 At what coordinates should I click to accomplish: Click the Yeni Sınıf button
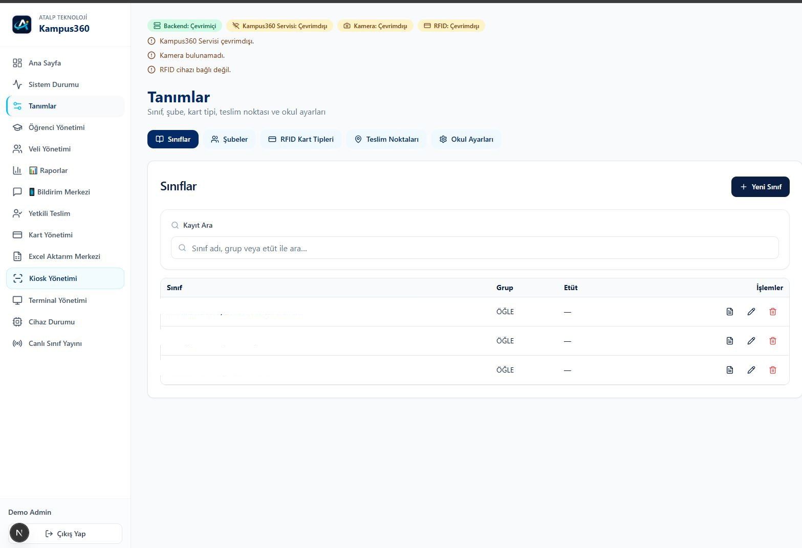760,187
